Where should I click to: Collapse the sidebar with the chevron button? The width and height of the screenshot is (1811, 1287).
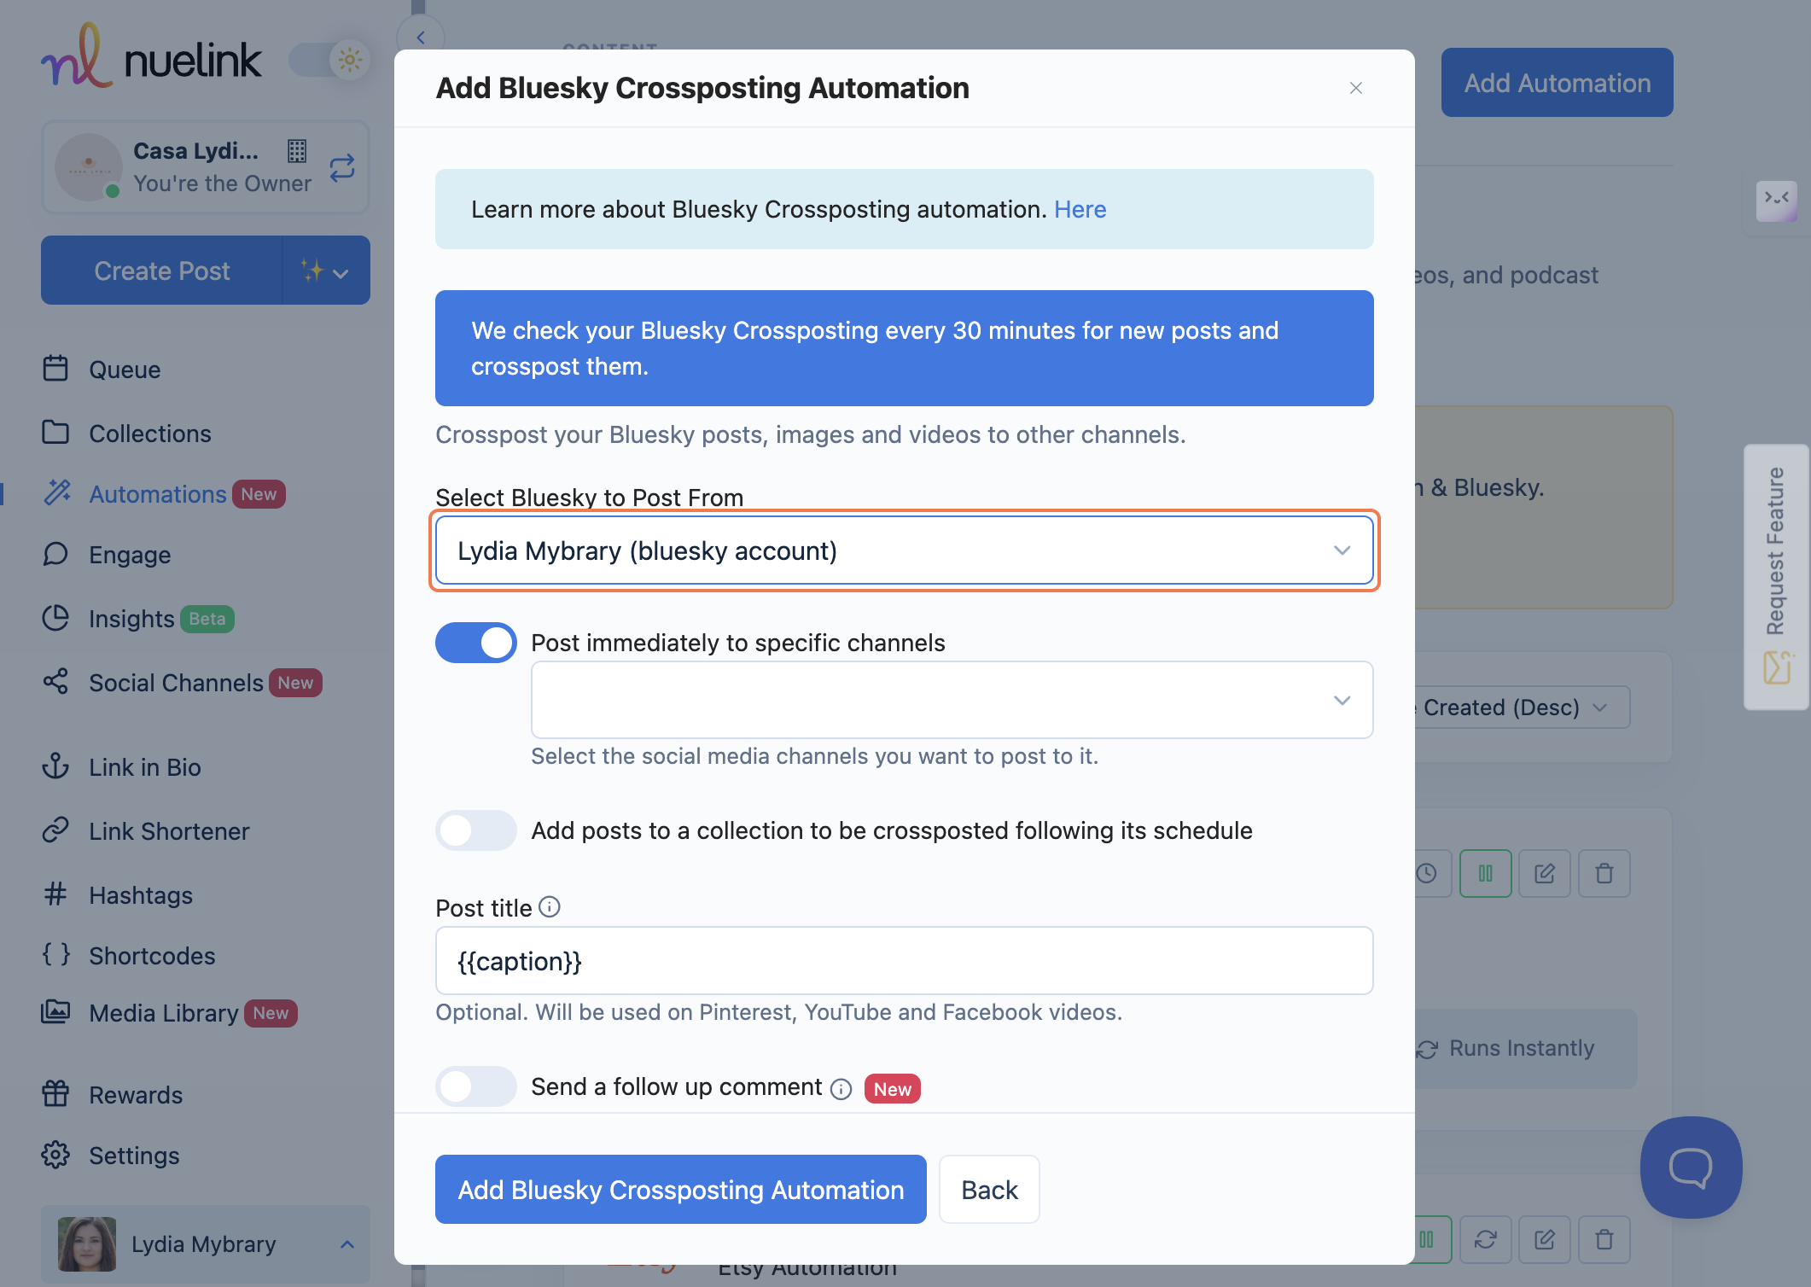(421, 38)
